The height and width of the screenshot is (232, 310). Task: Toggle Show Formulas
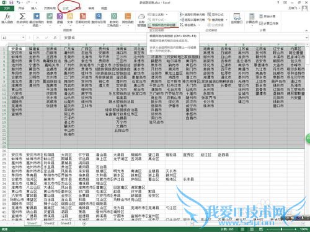pos(215,15)
